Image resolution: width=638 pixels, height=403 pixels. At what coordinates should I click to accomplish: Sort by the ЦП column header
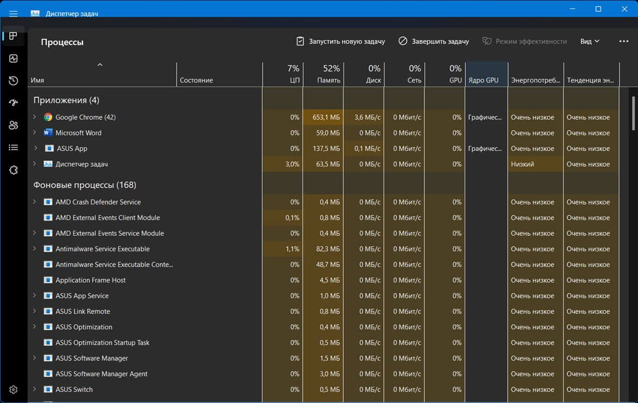click(x=283, y=74)
